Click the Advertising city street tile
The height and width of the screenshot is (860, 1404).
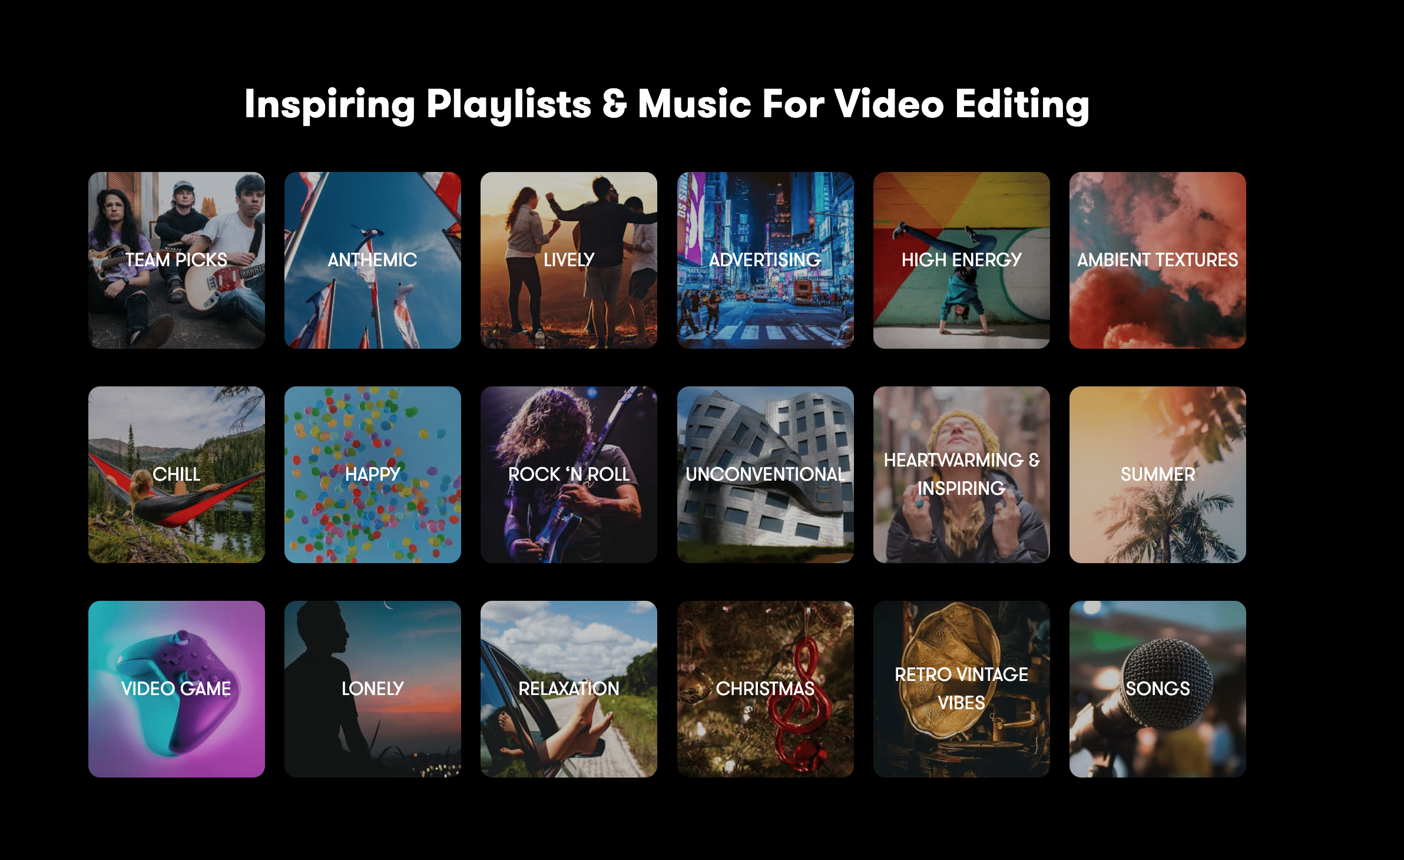pyautogui.click(x=765, y=260)
